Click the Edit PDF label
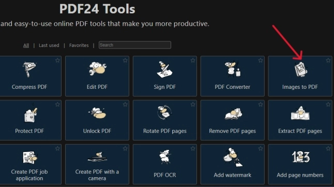334x187 pixels. pos(97,87)
